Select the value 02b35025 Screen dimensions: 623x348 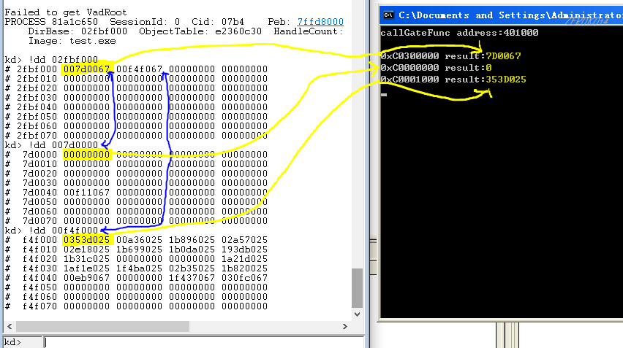coord(192,268)
